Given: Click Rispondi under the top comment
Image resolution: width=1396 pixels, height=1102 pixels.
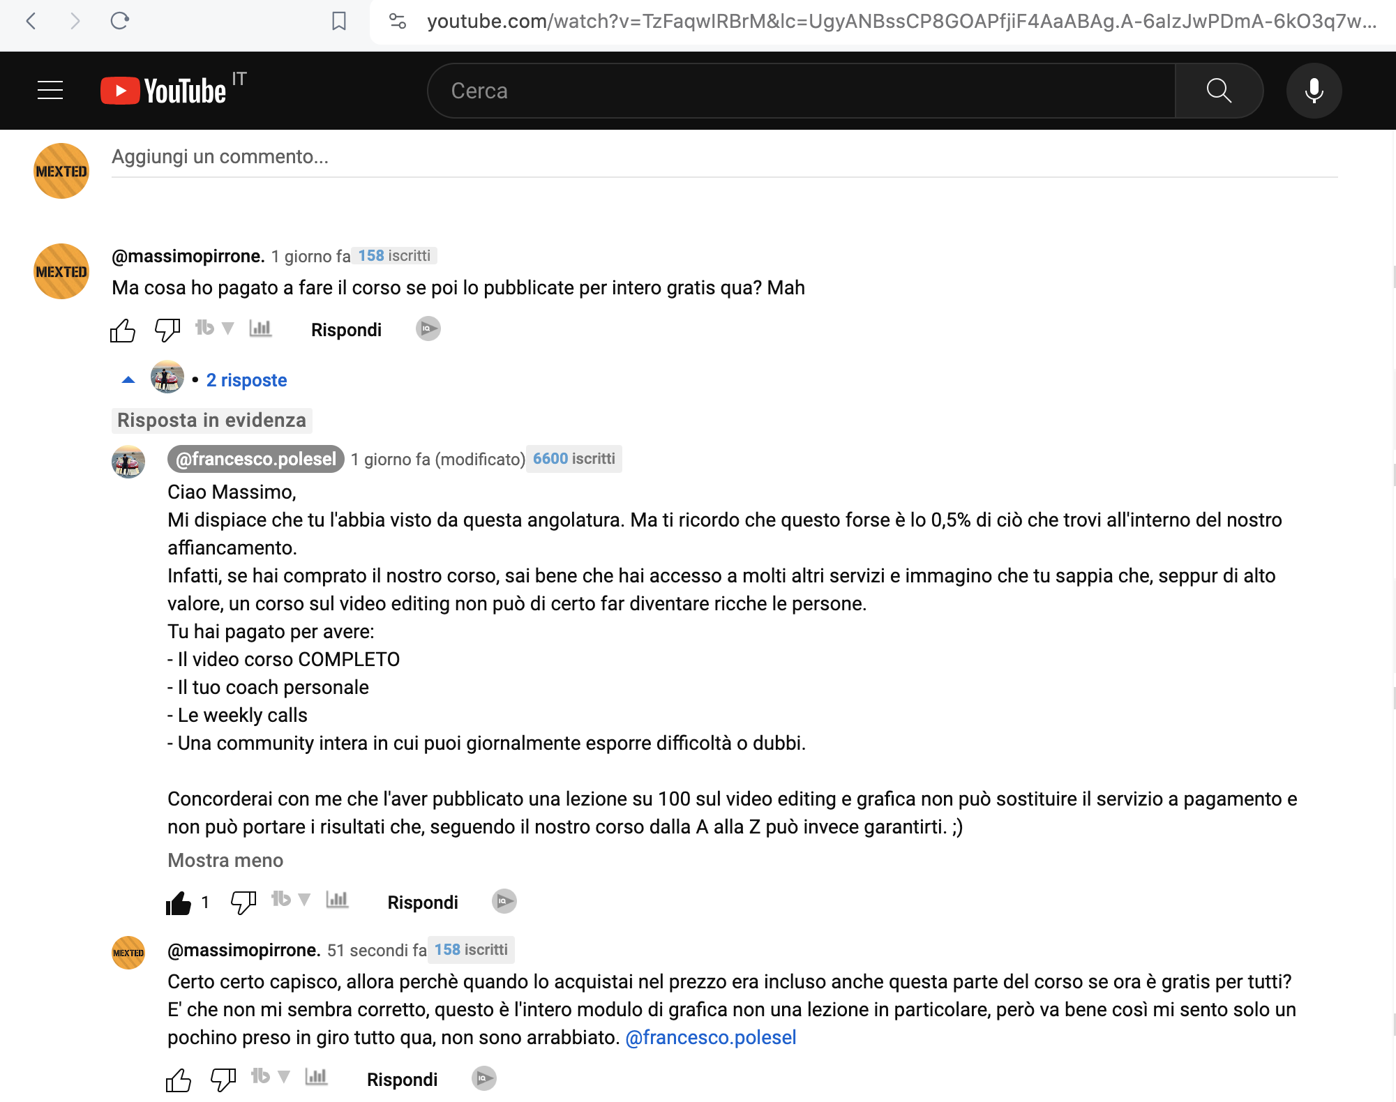Looking at the screenshot, I should [x=346, y=330].
